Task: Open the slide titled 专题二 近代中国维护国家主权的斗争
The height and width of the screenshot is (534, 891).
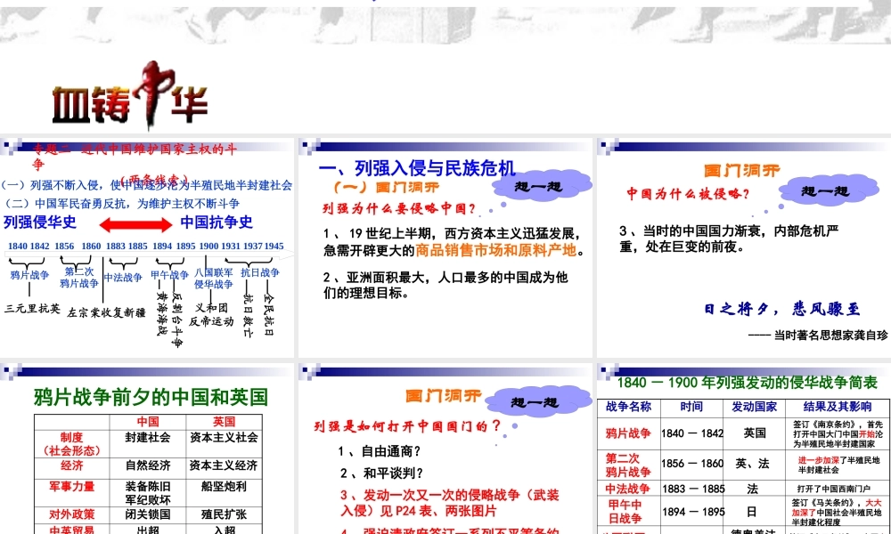Action: [x=147, y=248]
